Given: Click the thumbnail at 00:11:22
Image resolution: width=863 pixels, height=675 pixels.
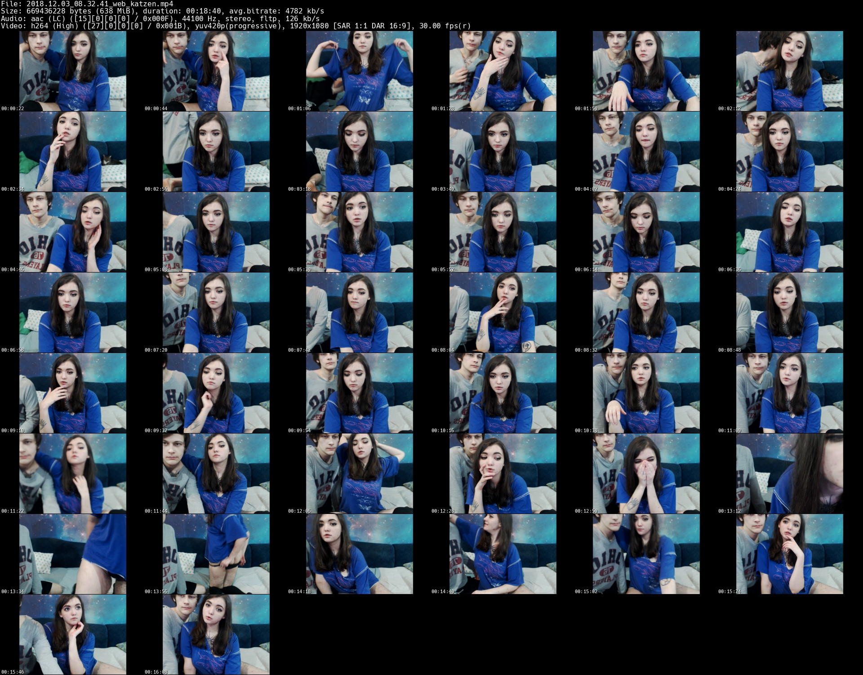Looking at the screenshot, I should pos(73,474).
